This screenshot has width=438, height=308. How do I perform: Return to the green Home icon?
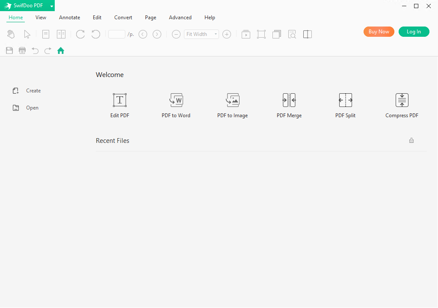tap(61, 50)
